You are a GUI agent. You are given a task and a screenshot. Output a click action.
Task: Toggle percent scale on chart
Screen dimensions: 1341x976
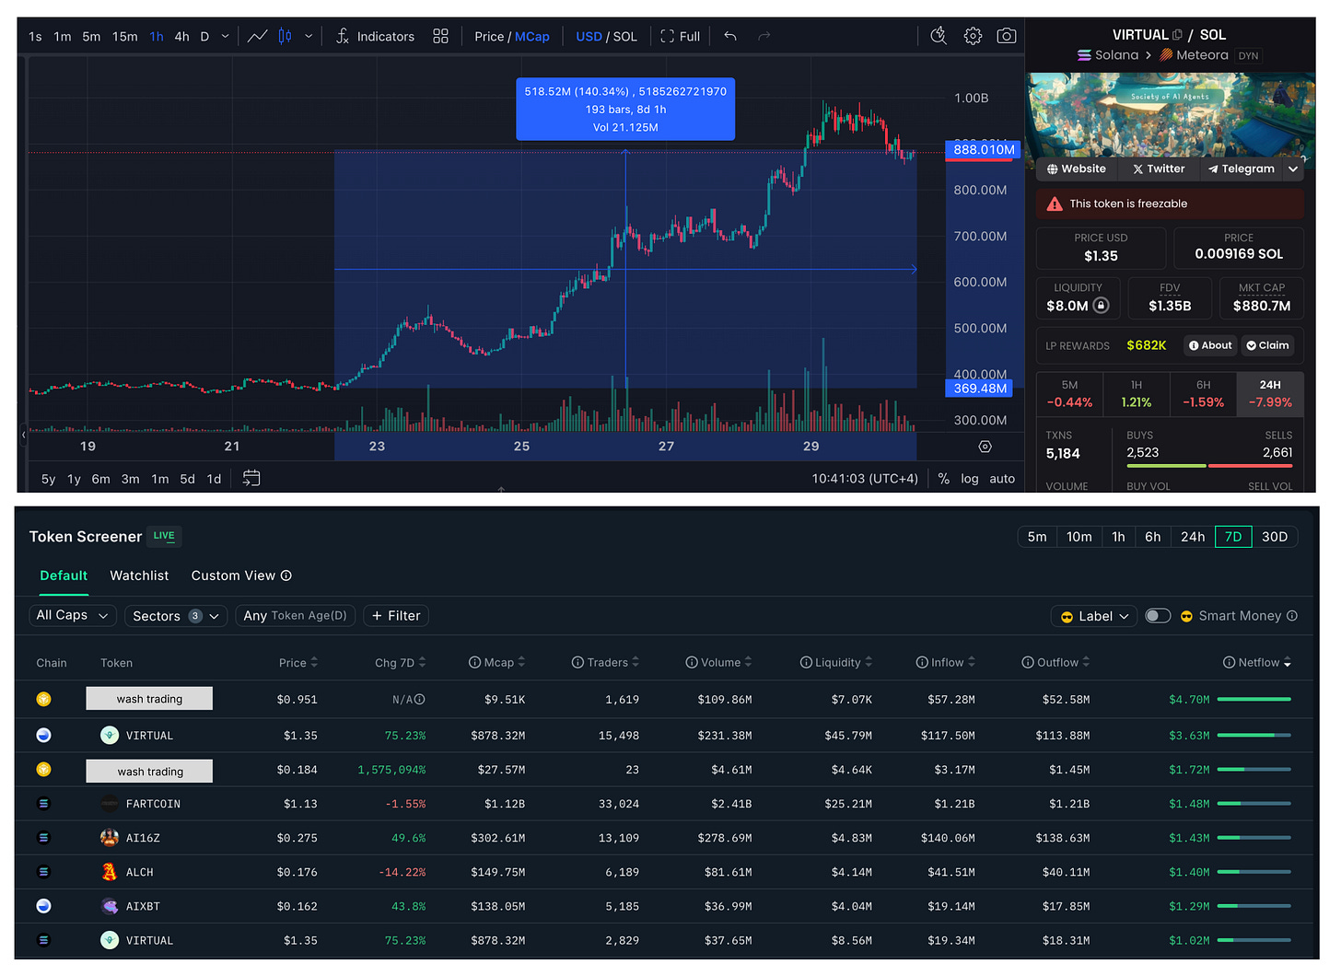tap(943, 479)
